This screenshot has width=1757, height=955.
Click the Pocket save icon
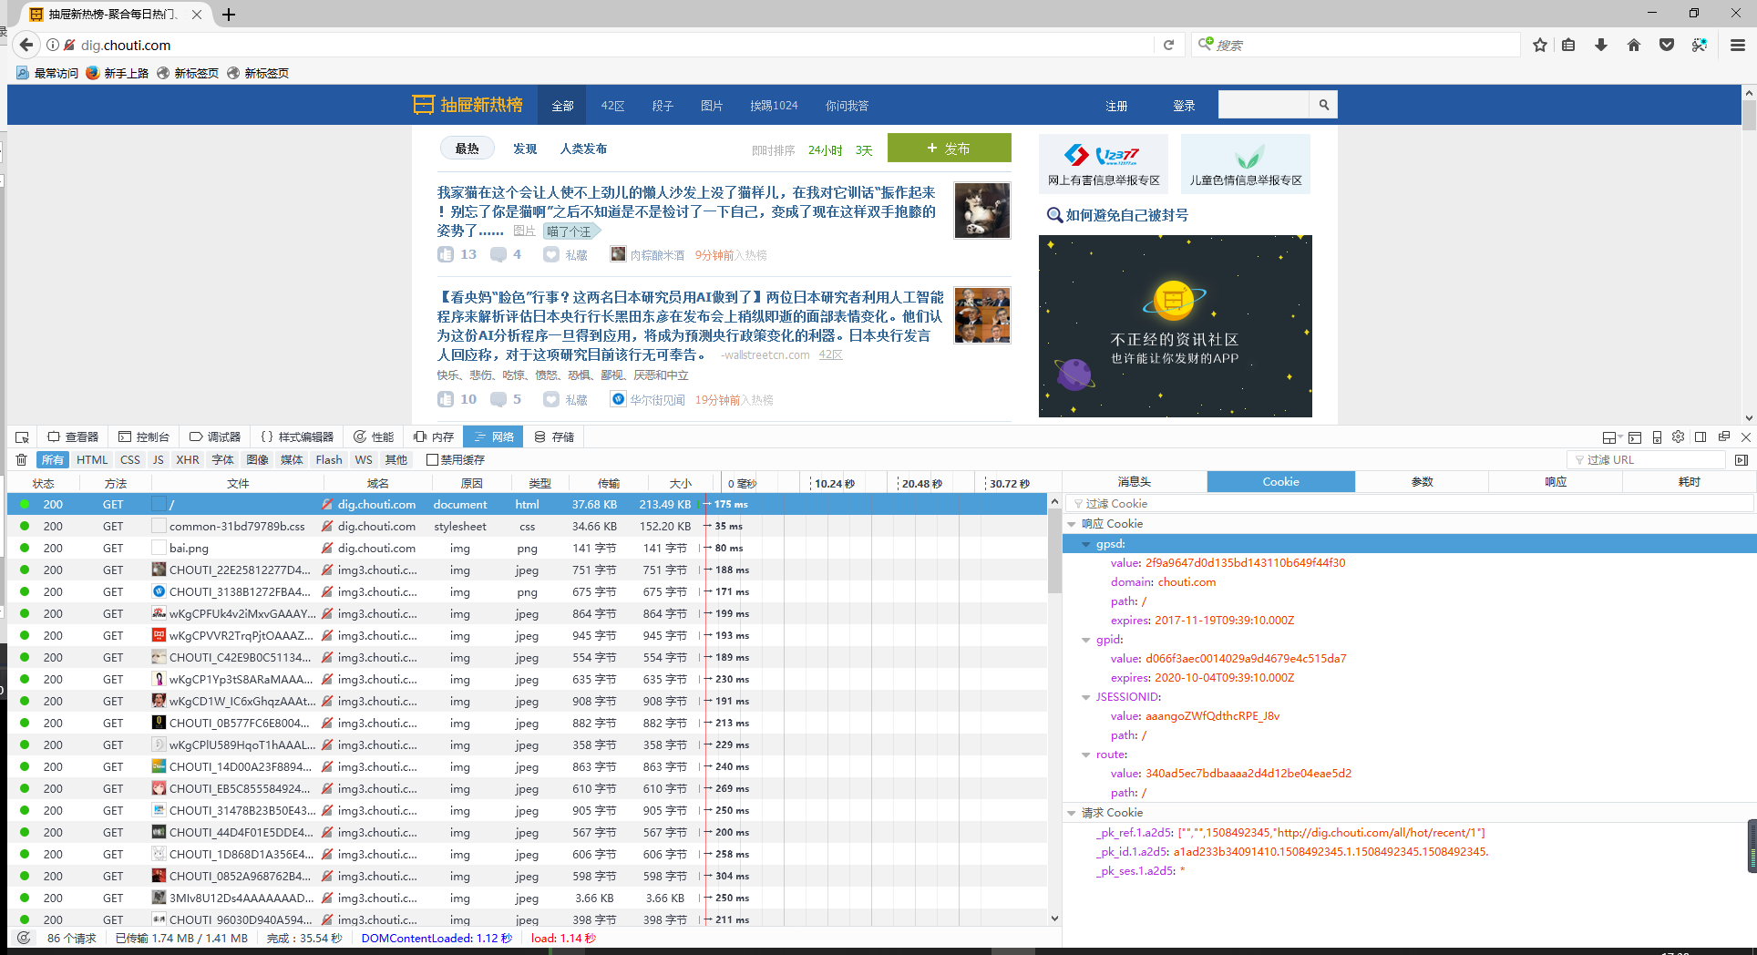tap(1667, 45)
